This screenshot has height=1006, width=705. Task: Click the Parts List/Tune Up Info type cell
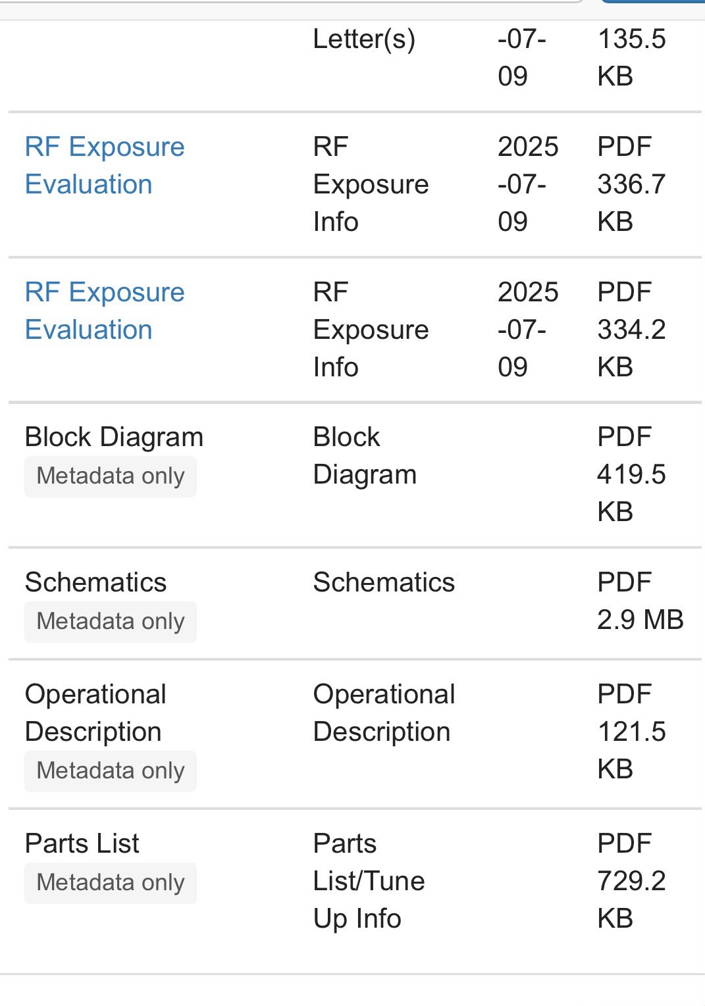point(369,880)
